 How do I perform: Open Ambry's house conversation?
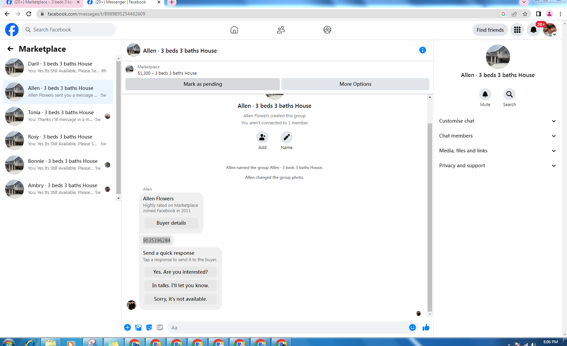(58, 189)
